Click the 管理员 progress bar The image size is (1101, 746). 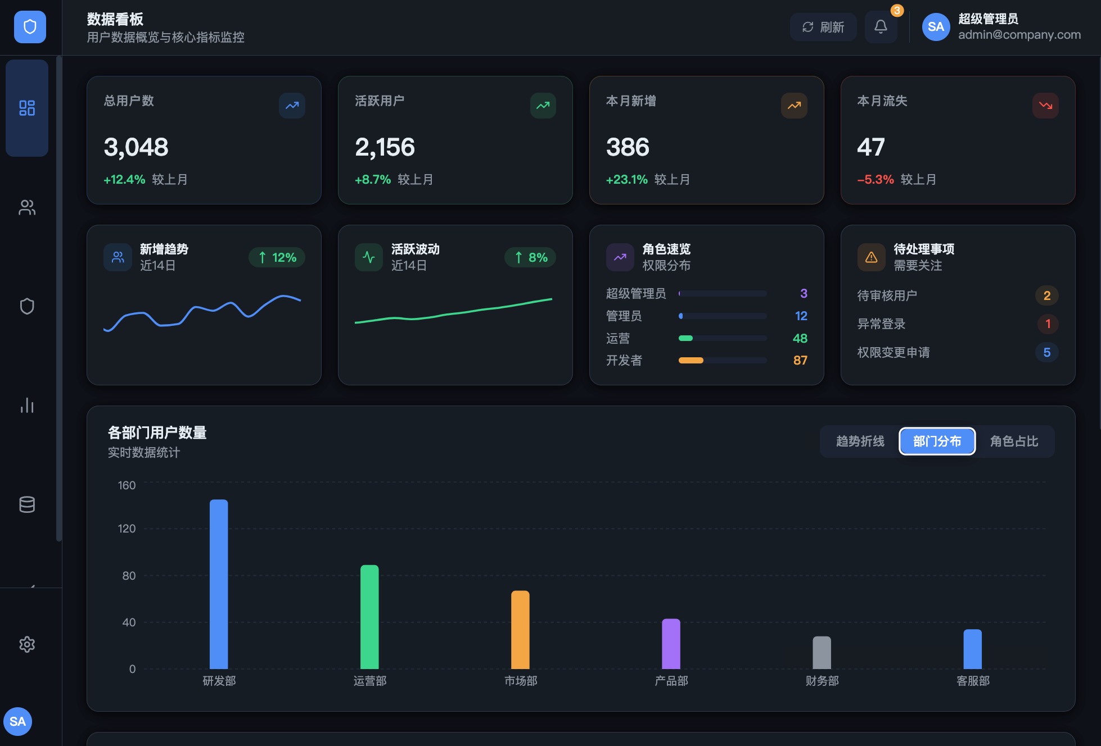tap(723, 316)
